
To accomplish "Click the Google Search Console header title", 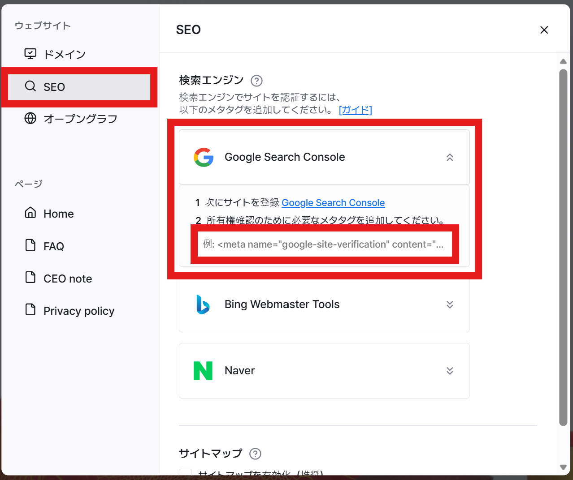I will 285,157.
